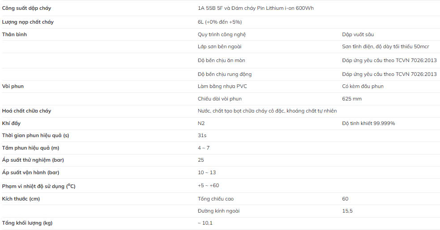Select the "Vòi phun" row label
This screenshot has width=440, height=230.
(13, 86)
